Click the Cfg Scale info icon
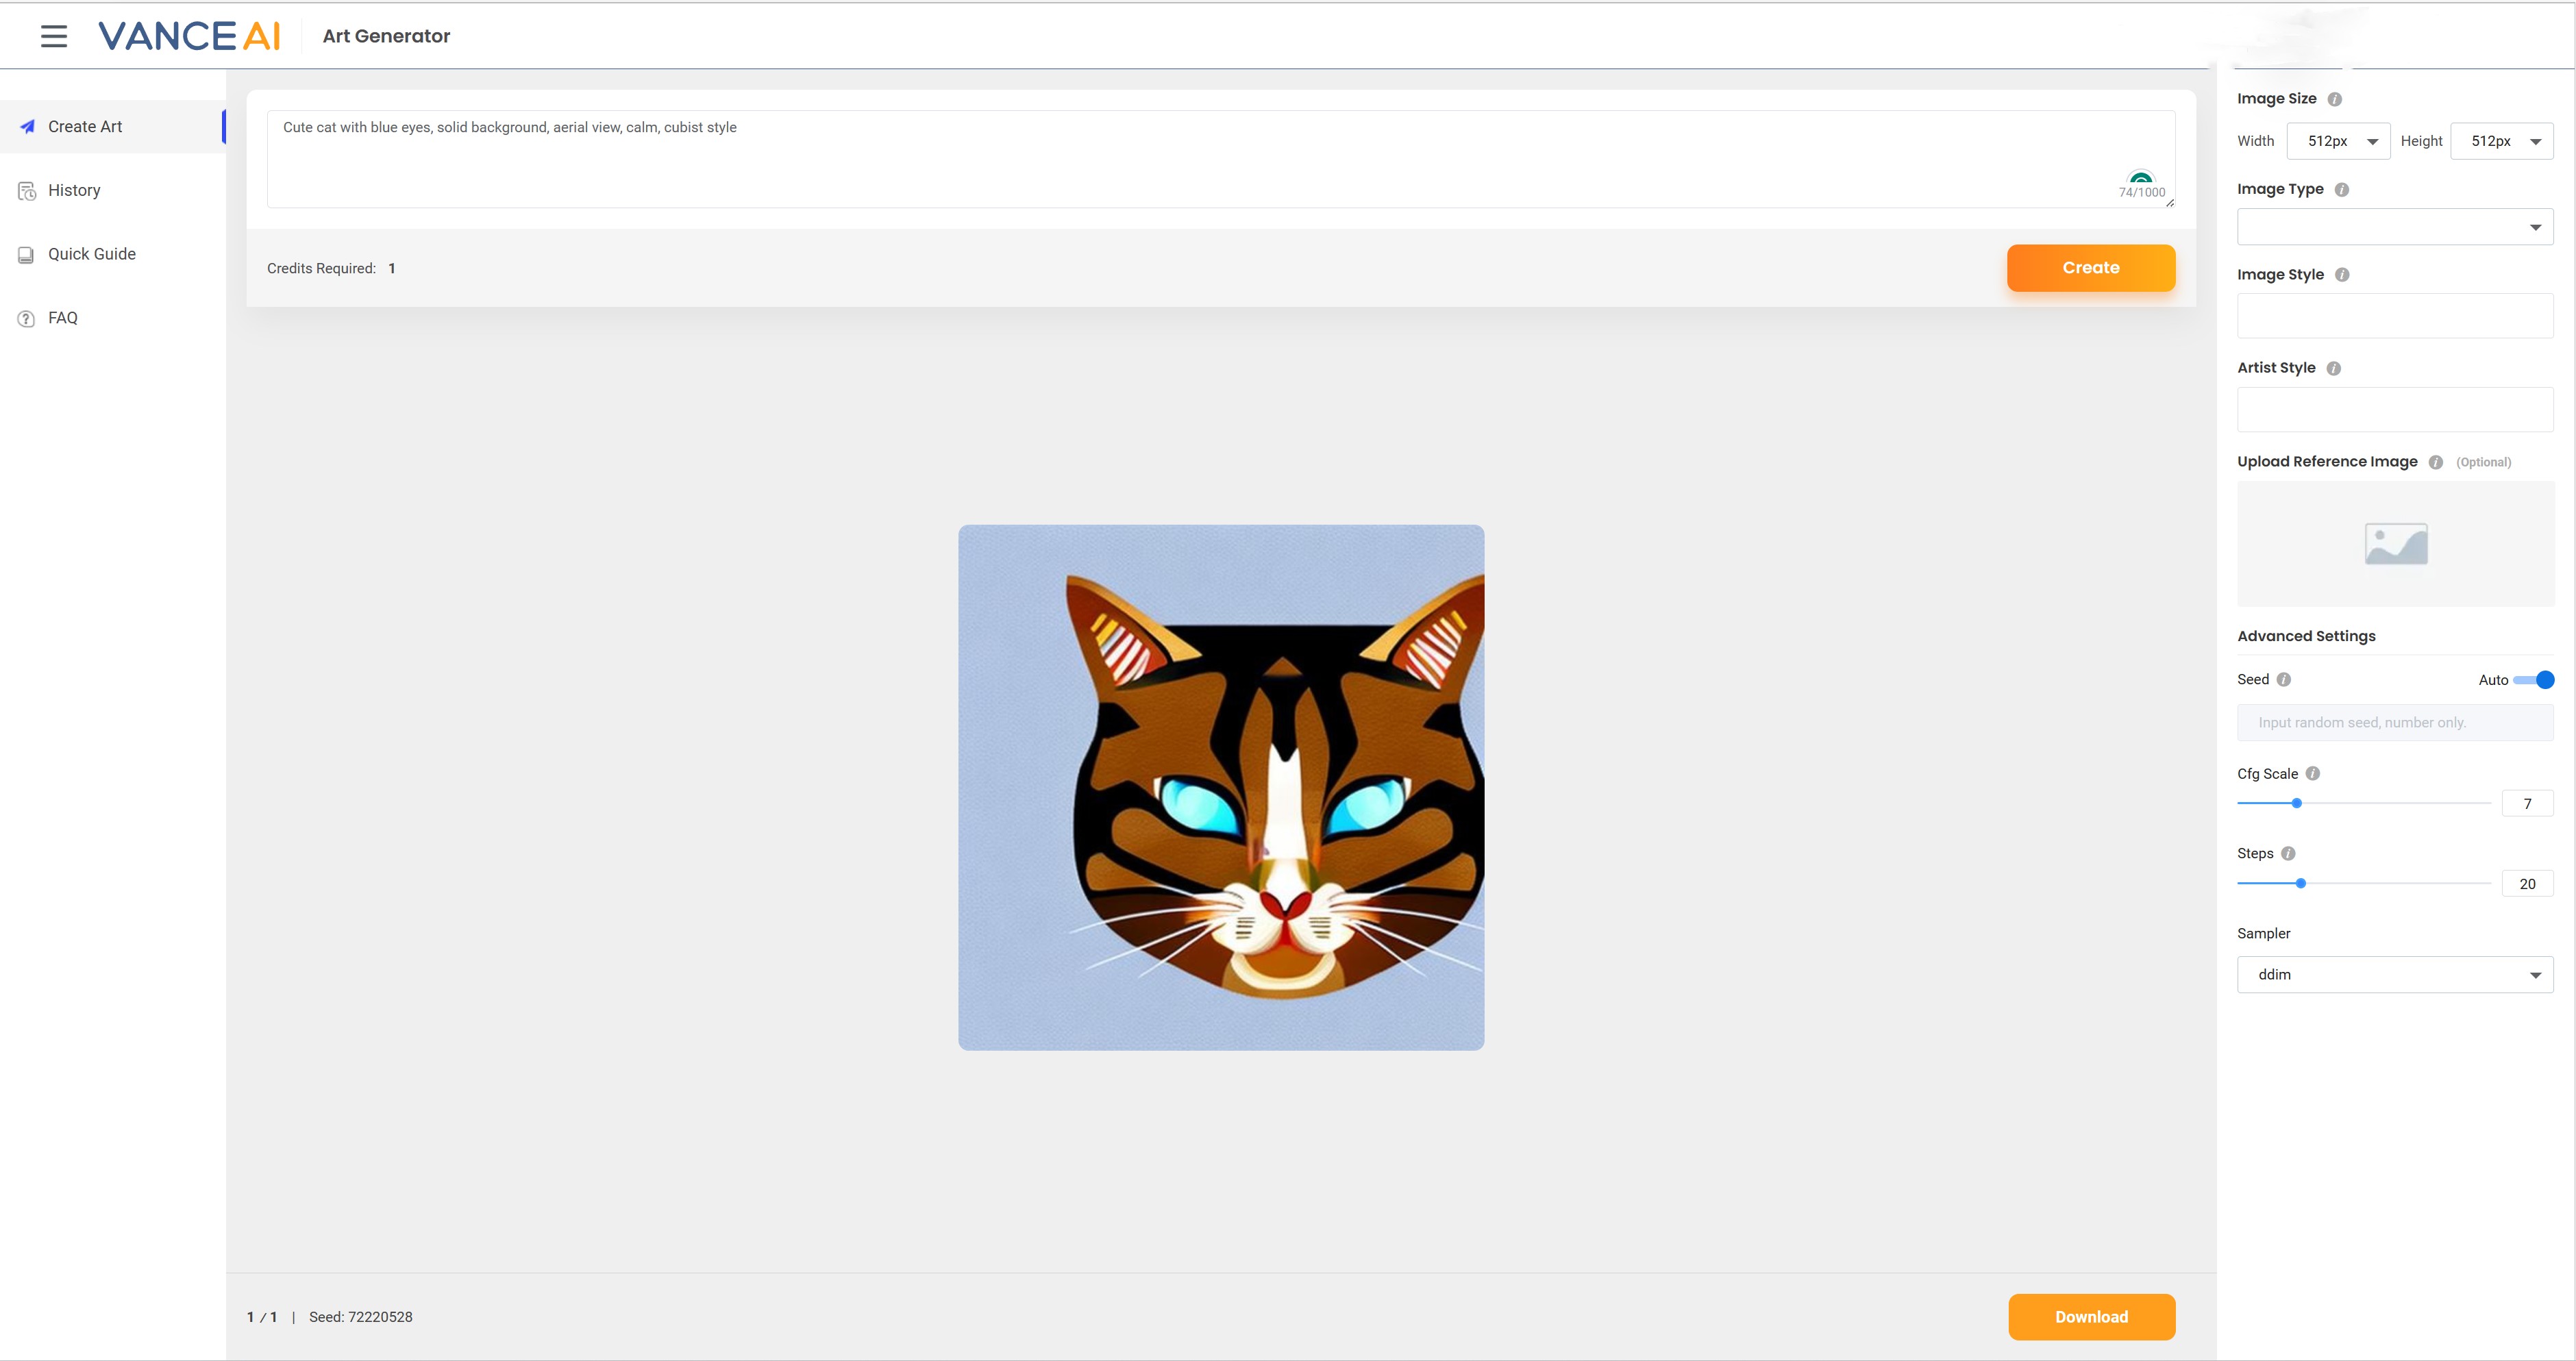This screenshot has width=2576, height=1361. click(x=2312, y=774)
